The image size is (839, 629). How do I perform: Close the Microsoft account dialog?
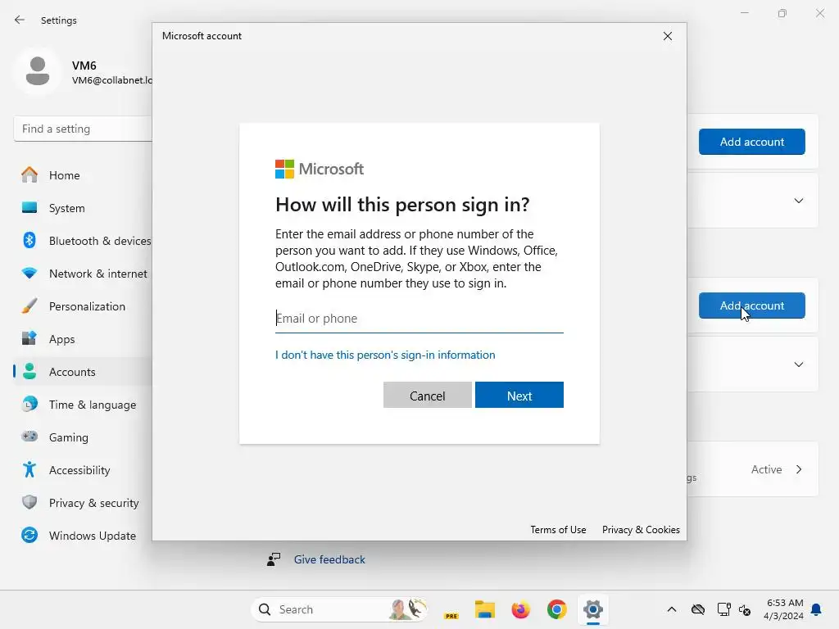tap(667, 36)
